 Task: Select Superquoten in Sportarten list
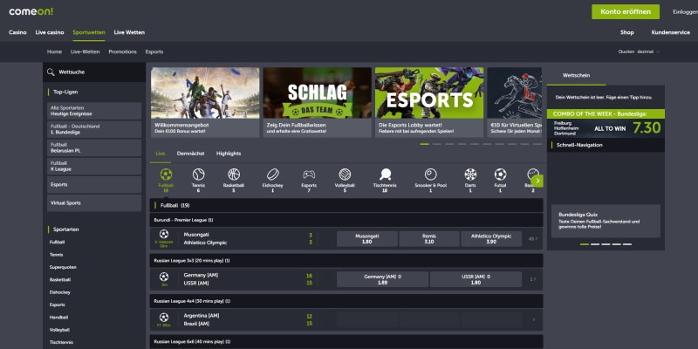click(63, 268)
